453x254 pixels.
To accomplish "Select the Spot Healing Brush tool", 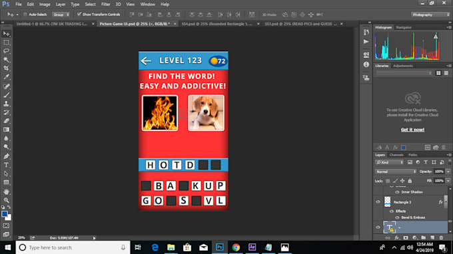I will pyautogui.click(x=6, y=86).
